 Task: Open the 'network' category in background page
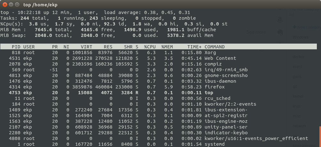pyautogui.click(x=300, y=126)
